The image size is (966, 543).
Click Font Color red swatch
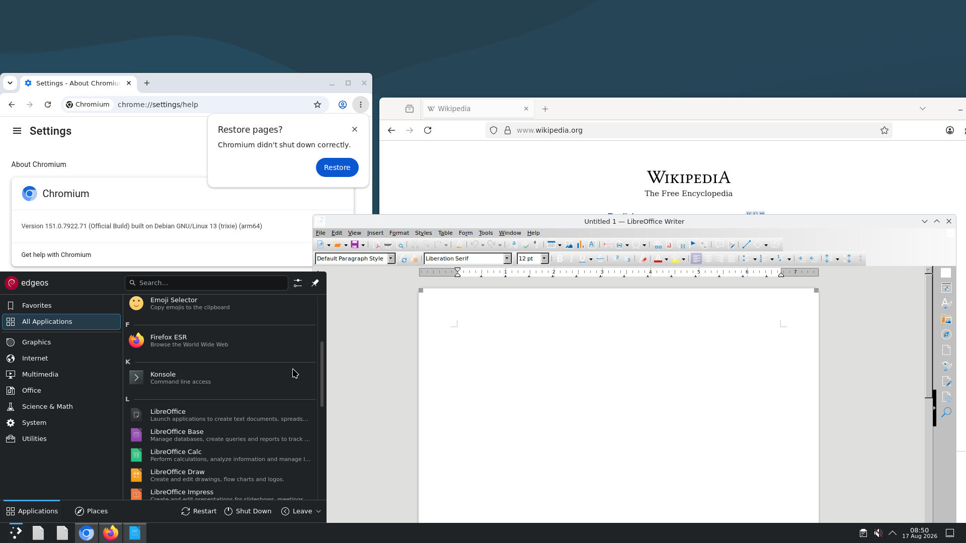coord(658,259)
